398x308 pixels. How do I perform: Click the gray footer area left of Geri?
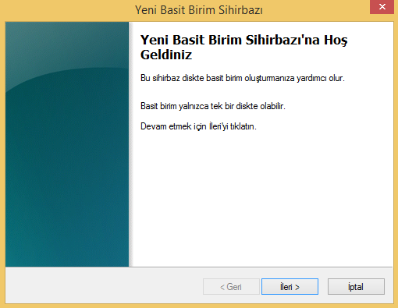tap(104, 286)
